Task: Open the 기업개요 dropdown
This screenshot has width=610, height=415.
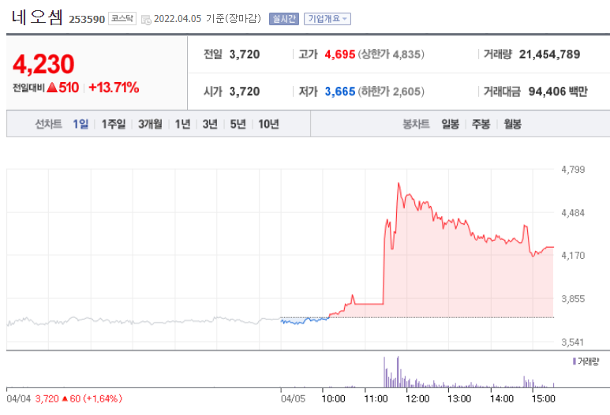Action: tap(327, 19)
